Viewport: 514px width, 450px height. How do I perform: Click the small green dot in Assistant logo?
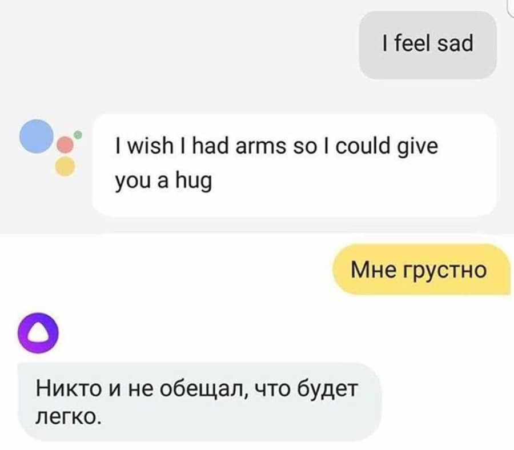click(x=78, y=134)
